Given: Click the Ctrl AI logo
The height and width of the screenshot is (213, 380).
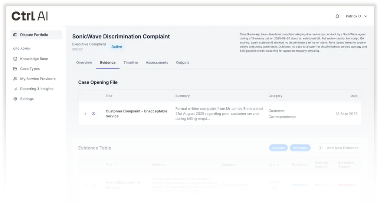Looking at the screenshot, I should tap(30, 16).
